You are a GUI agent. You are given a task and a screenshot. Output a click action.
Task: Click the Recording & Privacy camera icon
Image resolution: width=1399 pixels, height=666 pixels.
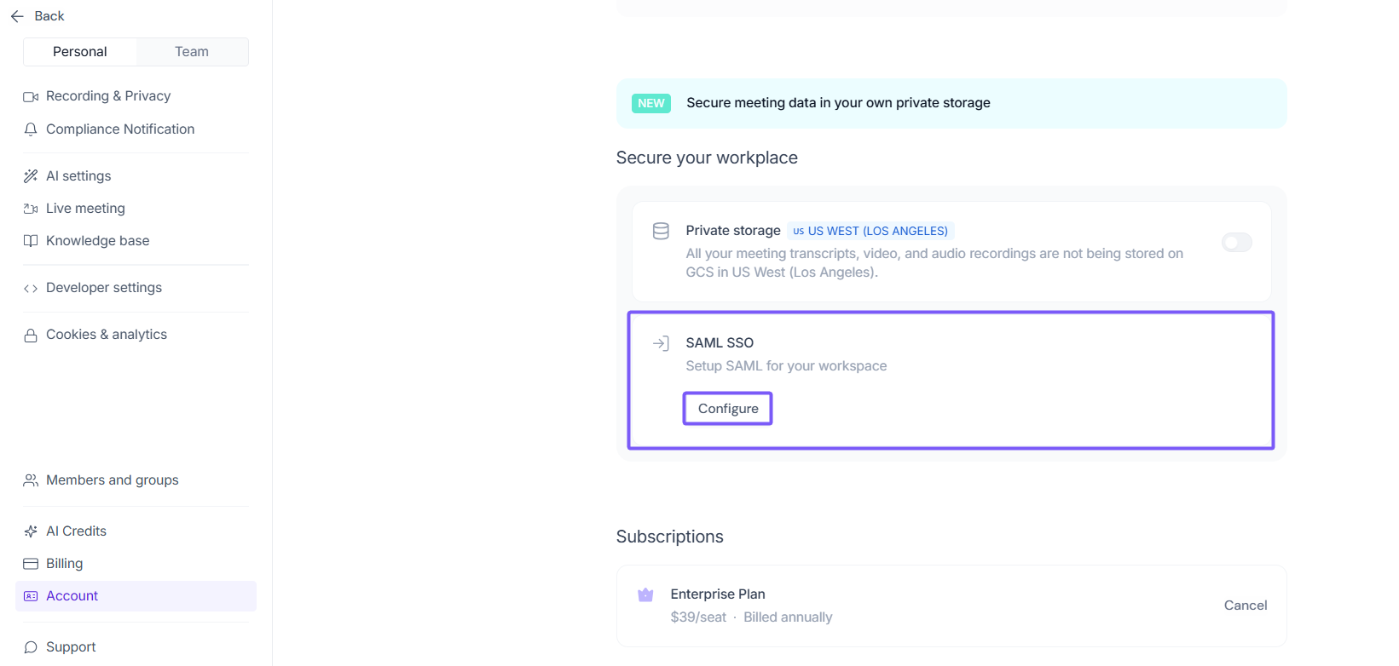click(31, 97)
